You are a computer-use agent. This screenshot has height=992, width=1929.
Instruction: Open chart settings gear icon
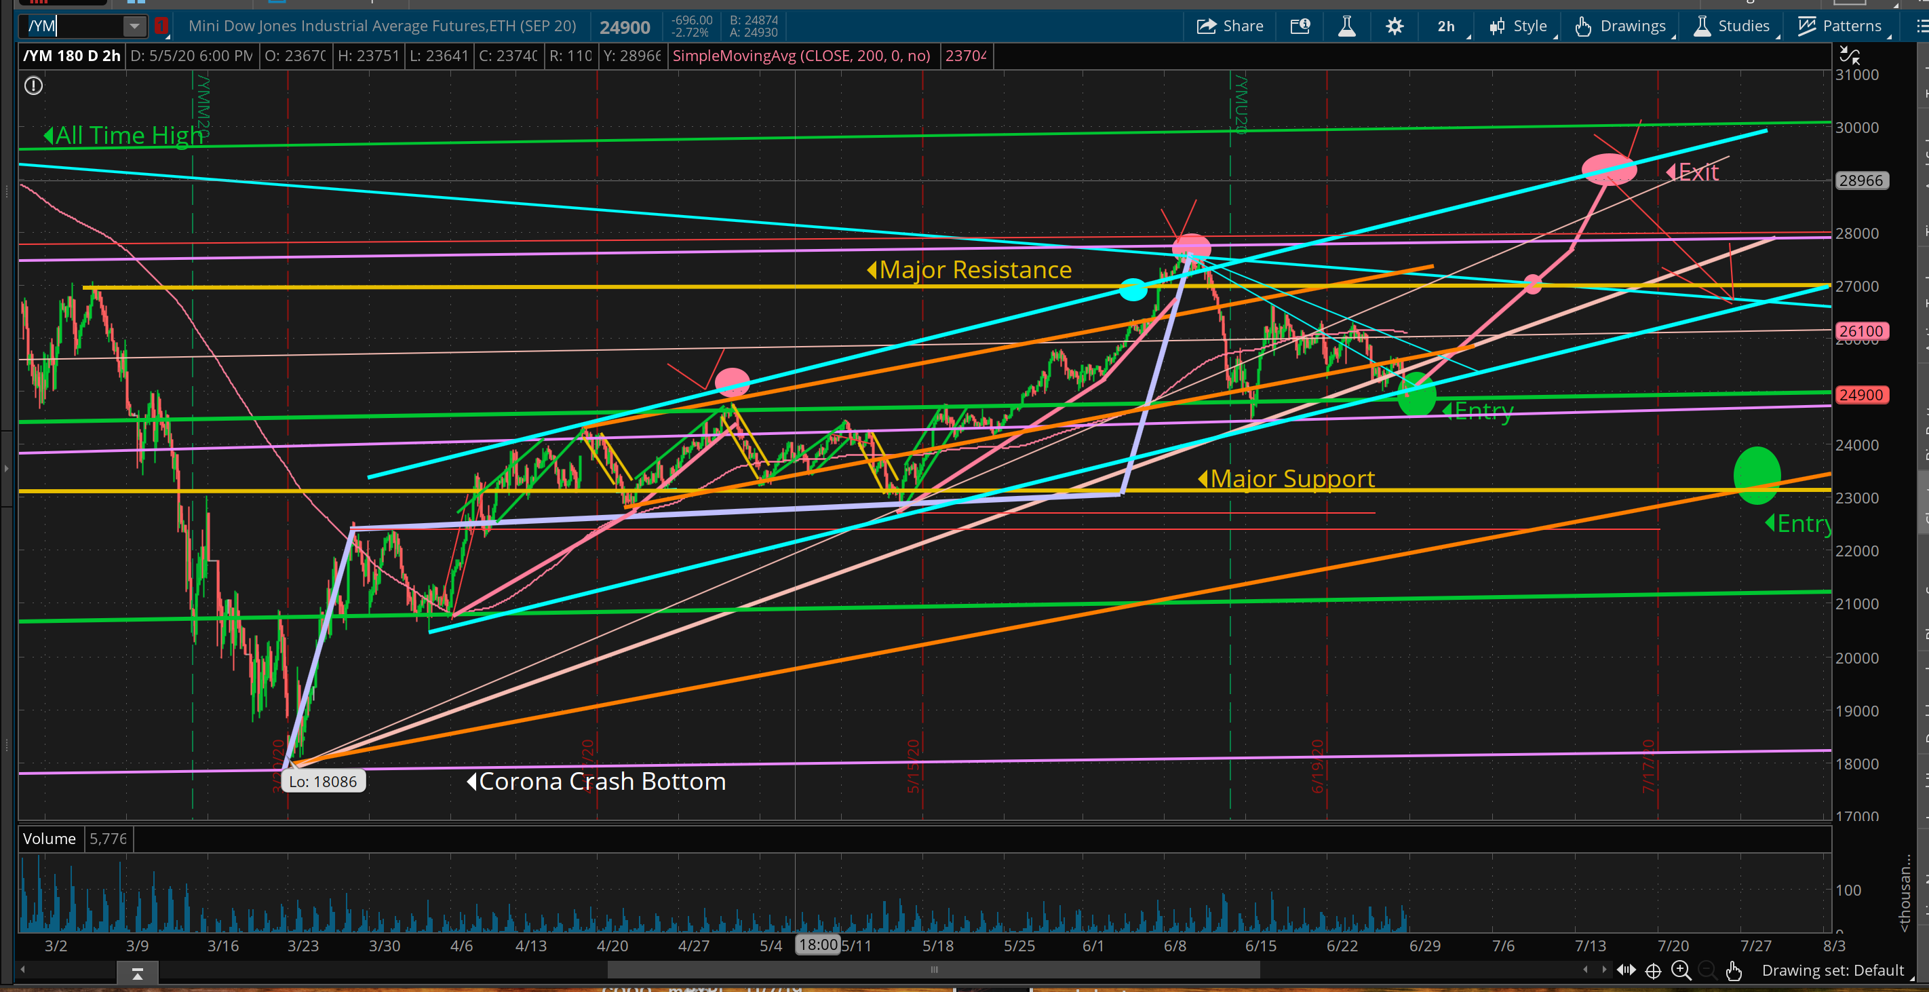coord(1395,26)
